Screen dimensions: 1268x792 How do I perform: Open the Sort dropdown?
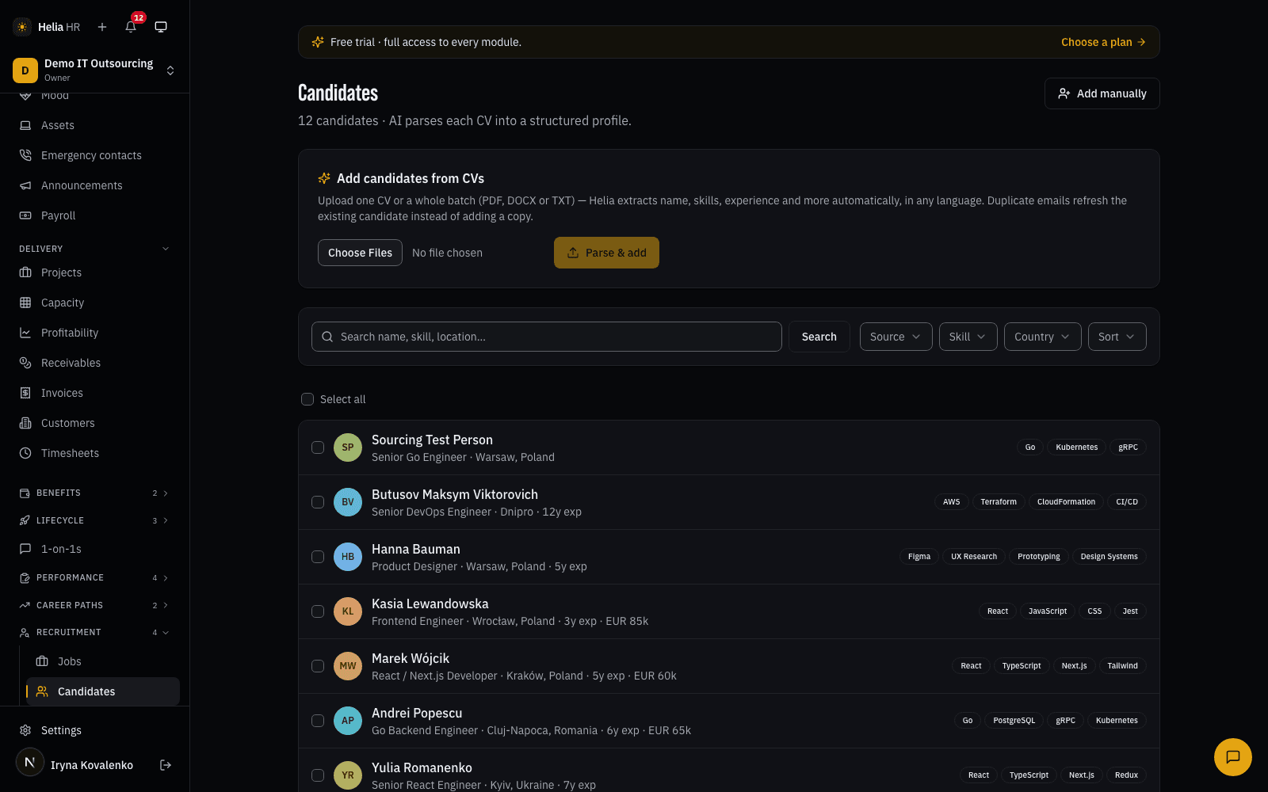(1117, 337)
